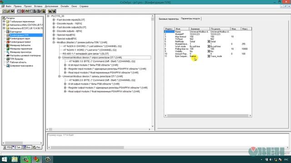Click the Save floppy-disk toolbar icon
This screenshot has height=163, width=291.
point(12,11)
